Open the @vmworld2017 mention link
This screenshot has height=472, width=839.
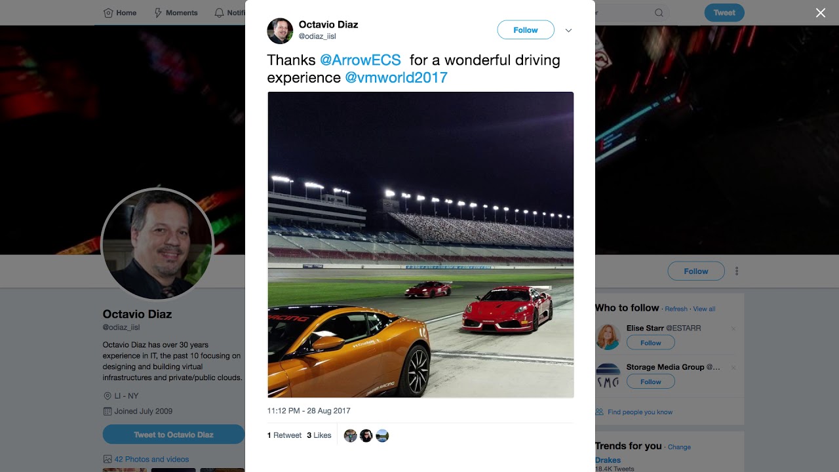[x=396, y=78]
